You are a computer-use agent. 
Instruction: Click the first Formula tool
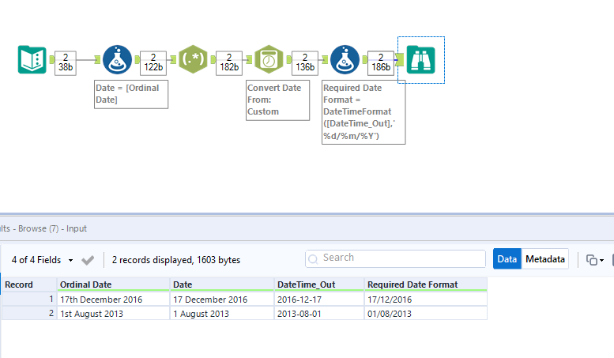pos(117,60)
